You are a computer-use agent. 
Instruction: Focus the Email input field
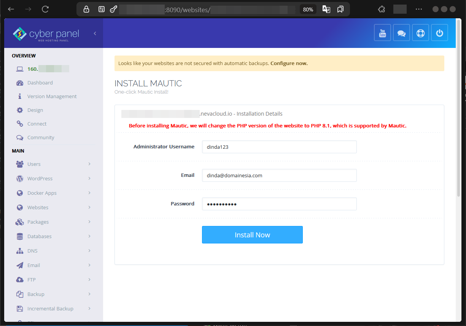(x=279, y=175)
